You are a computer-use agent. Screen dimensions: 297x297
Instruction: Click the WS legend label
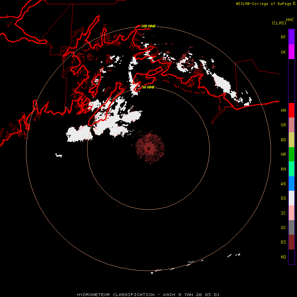[283, 184]
